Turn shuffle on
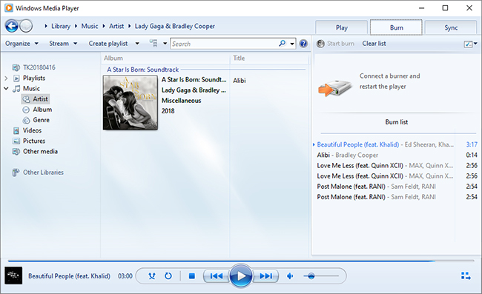482x294 pixels. click(152, 276)
